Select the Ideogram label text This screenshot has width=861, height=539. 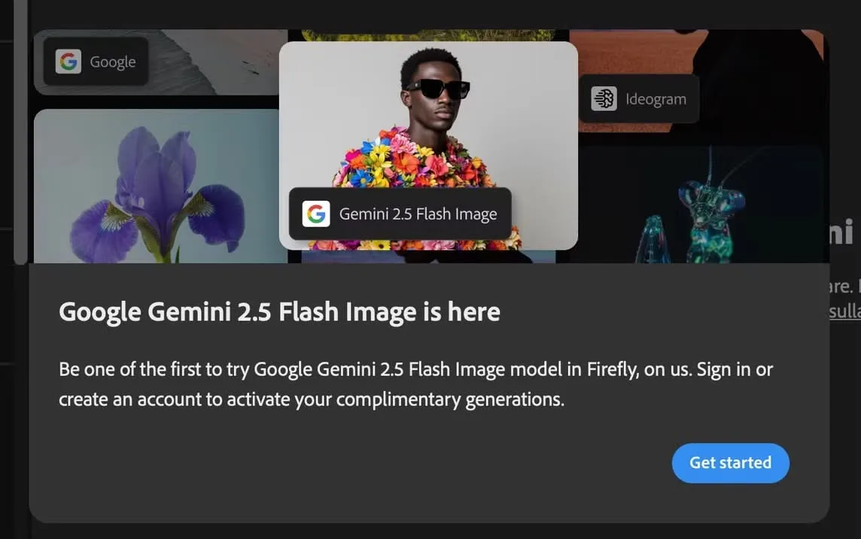click(x=656, y=99)
